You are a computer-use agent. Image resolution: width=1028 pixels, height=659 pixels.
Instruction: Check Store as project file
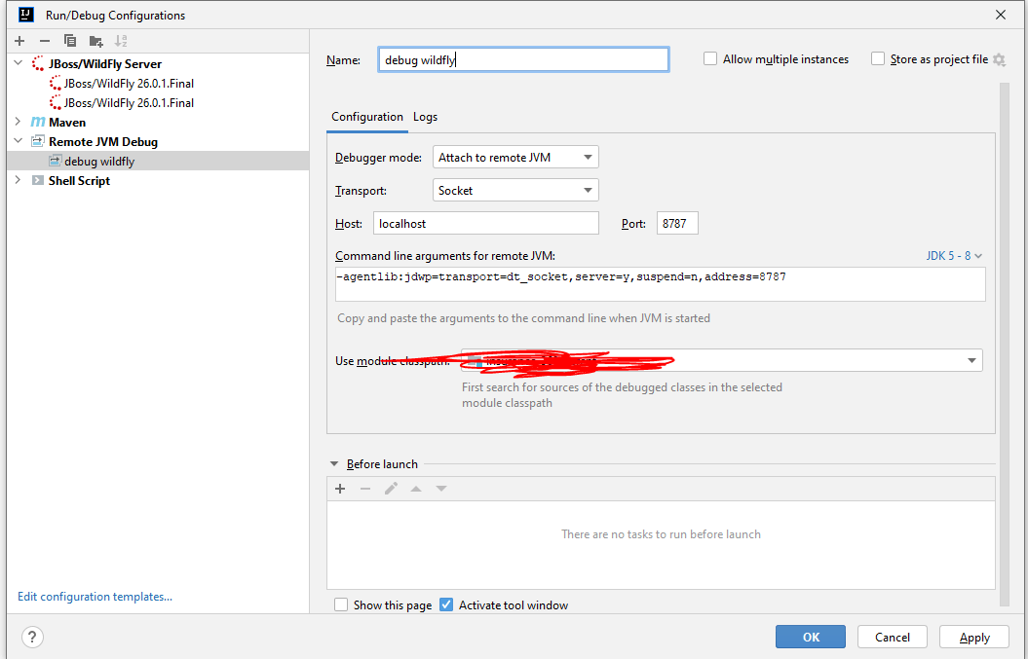pos(876,58)
